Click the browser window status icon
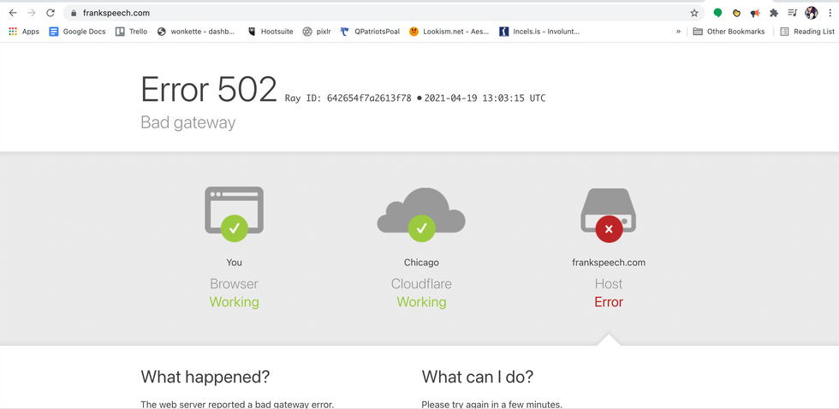This screenshot has height=409, width=839. [234, 214]
